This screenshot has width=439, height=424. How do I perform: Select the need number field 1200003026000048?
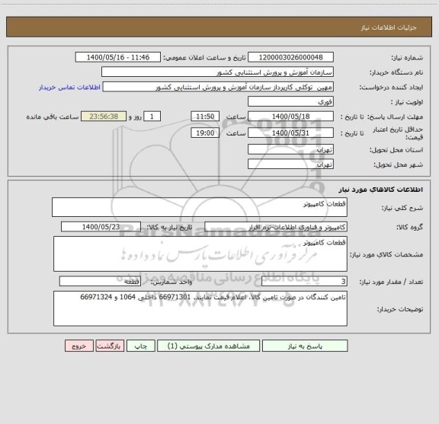[290, 57]
